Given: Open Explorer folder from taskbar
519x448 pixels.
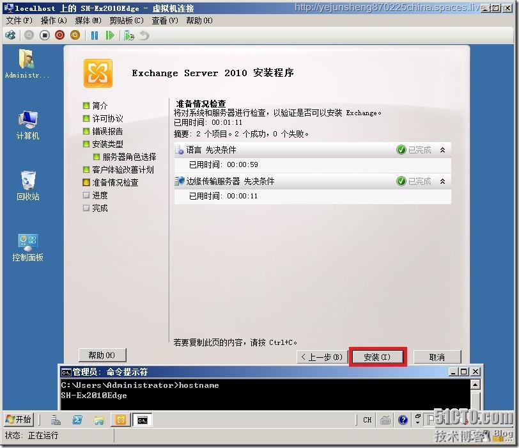Looking at the screenshot, I should pos(99,420).
